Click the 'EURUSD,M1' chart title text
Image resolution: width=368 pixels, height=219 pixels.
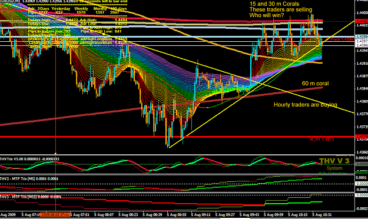click(x=10, y=1)
